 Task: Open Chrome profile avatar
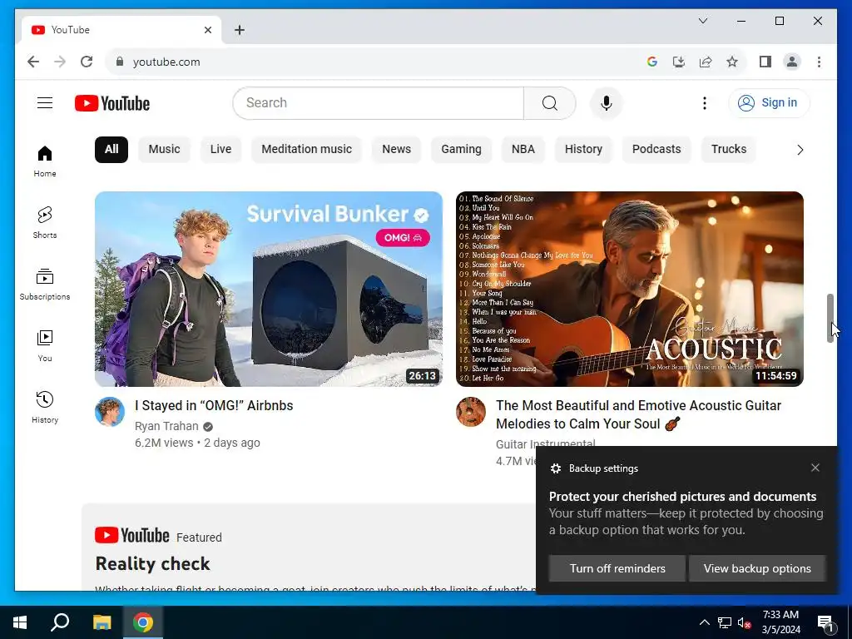tap(792, 62)
